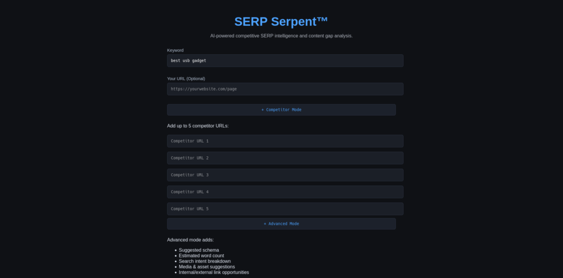Select the Competitor URL 5 field
Screen dimensions: 563x278
[285, 209]
